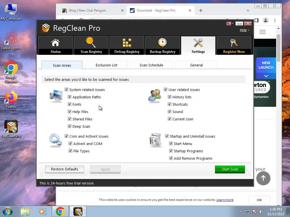This screenshot has width=290, height=217.
Task: Toggle the Com and ActiveX issues checkbox
Action: click(66, 136)
